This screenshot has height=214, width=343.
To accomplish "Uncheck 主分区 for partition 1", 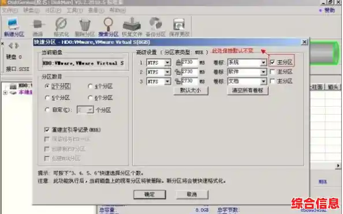I will (273, 62).
